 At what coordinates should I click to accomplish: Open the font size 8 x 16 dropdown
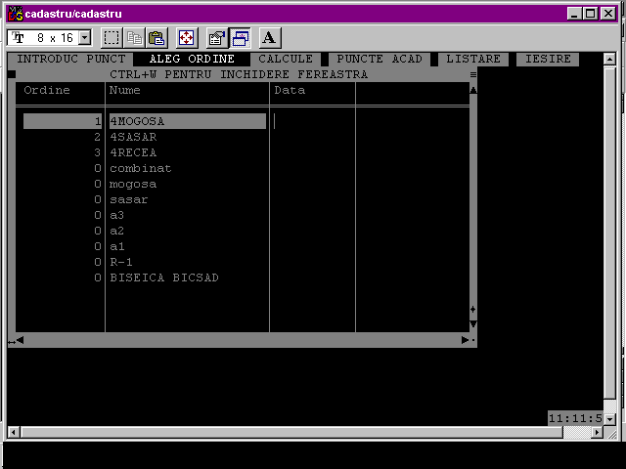click(83, 38)
